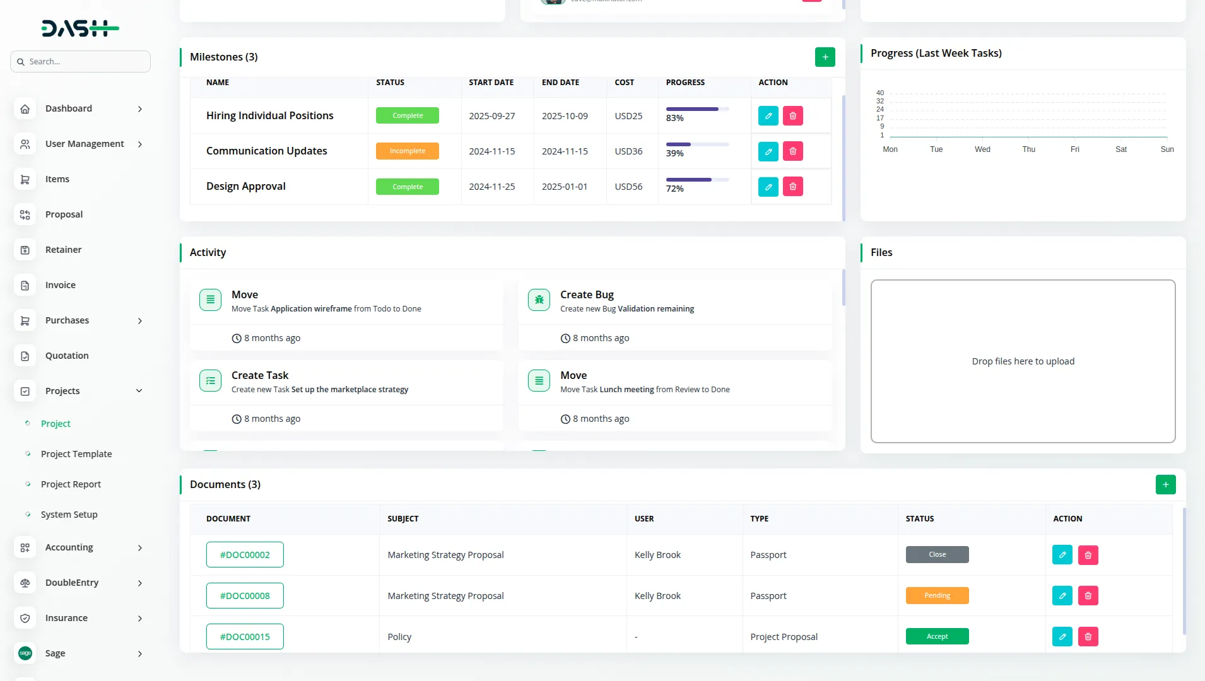
Task: Open the Dashboard sidebar icon
Action: point(25,108)
